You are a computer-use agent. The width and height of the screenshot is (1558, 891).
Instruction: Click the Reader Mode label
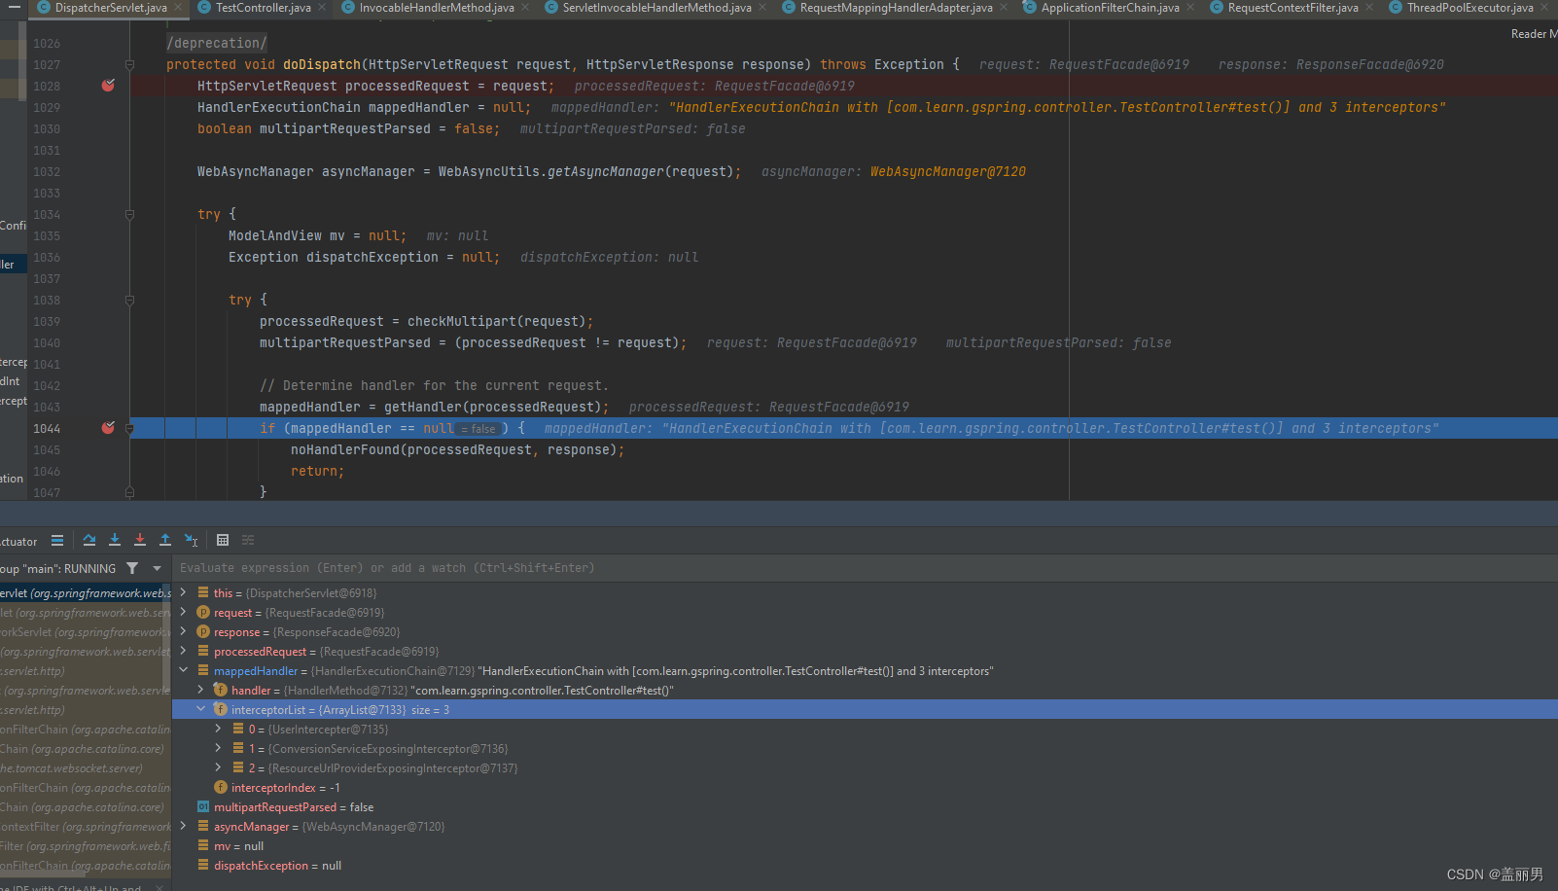point(1534,34)
